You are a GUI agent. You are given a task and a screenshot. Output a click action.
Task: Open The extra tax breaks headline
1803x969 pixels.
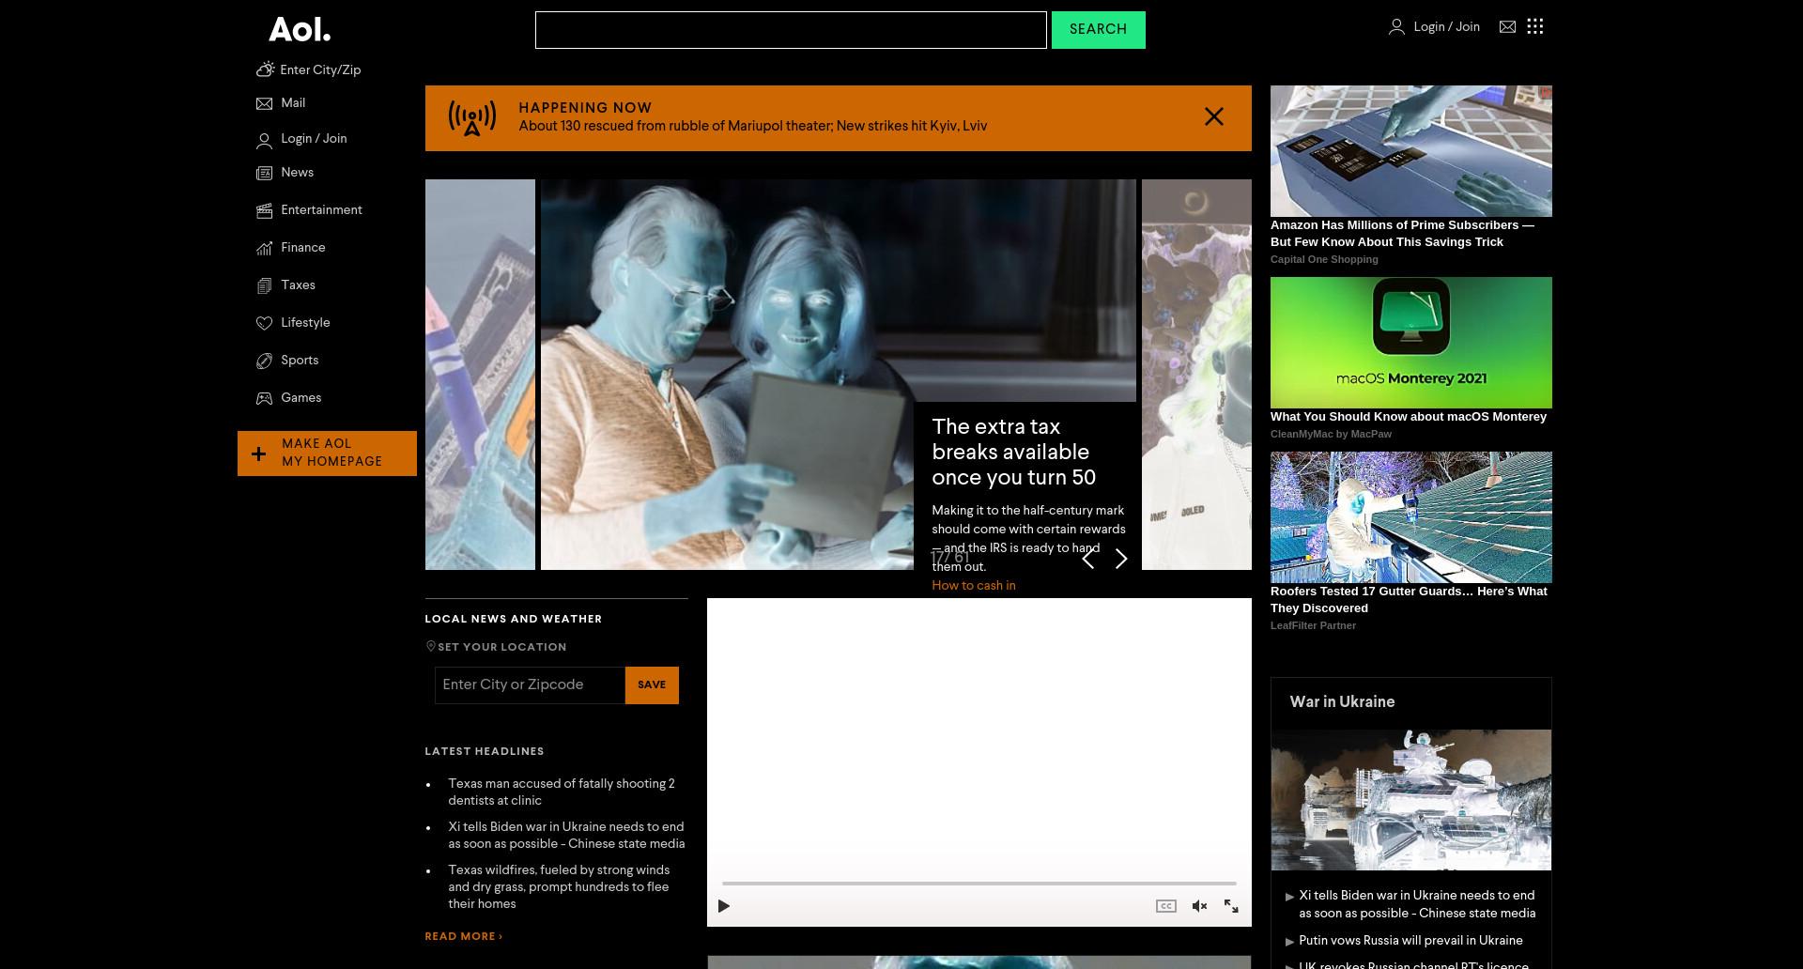1013,452
